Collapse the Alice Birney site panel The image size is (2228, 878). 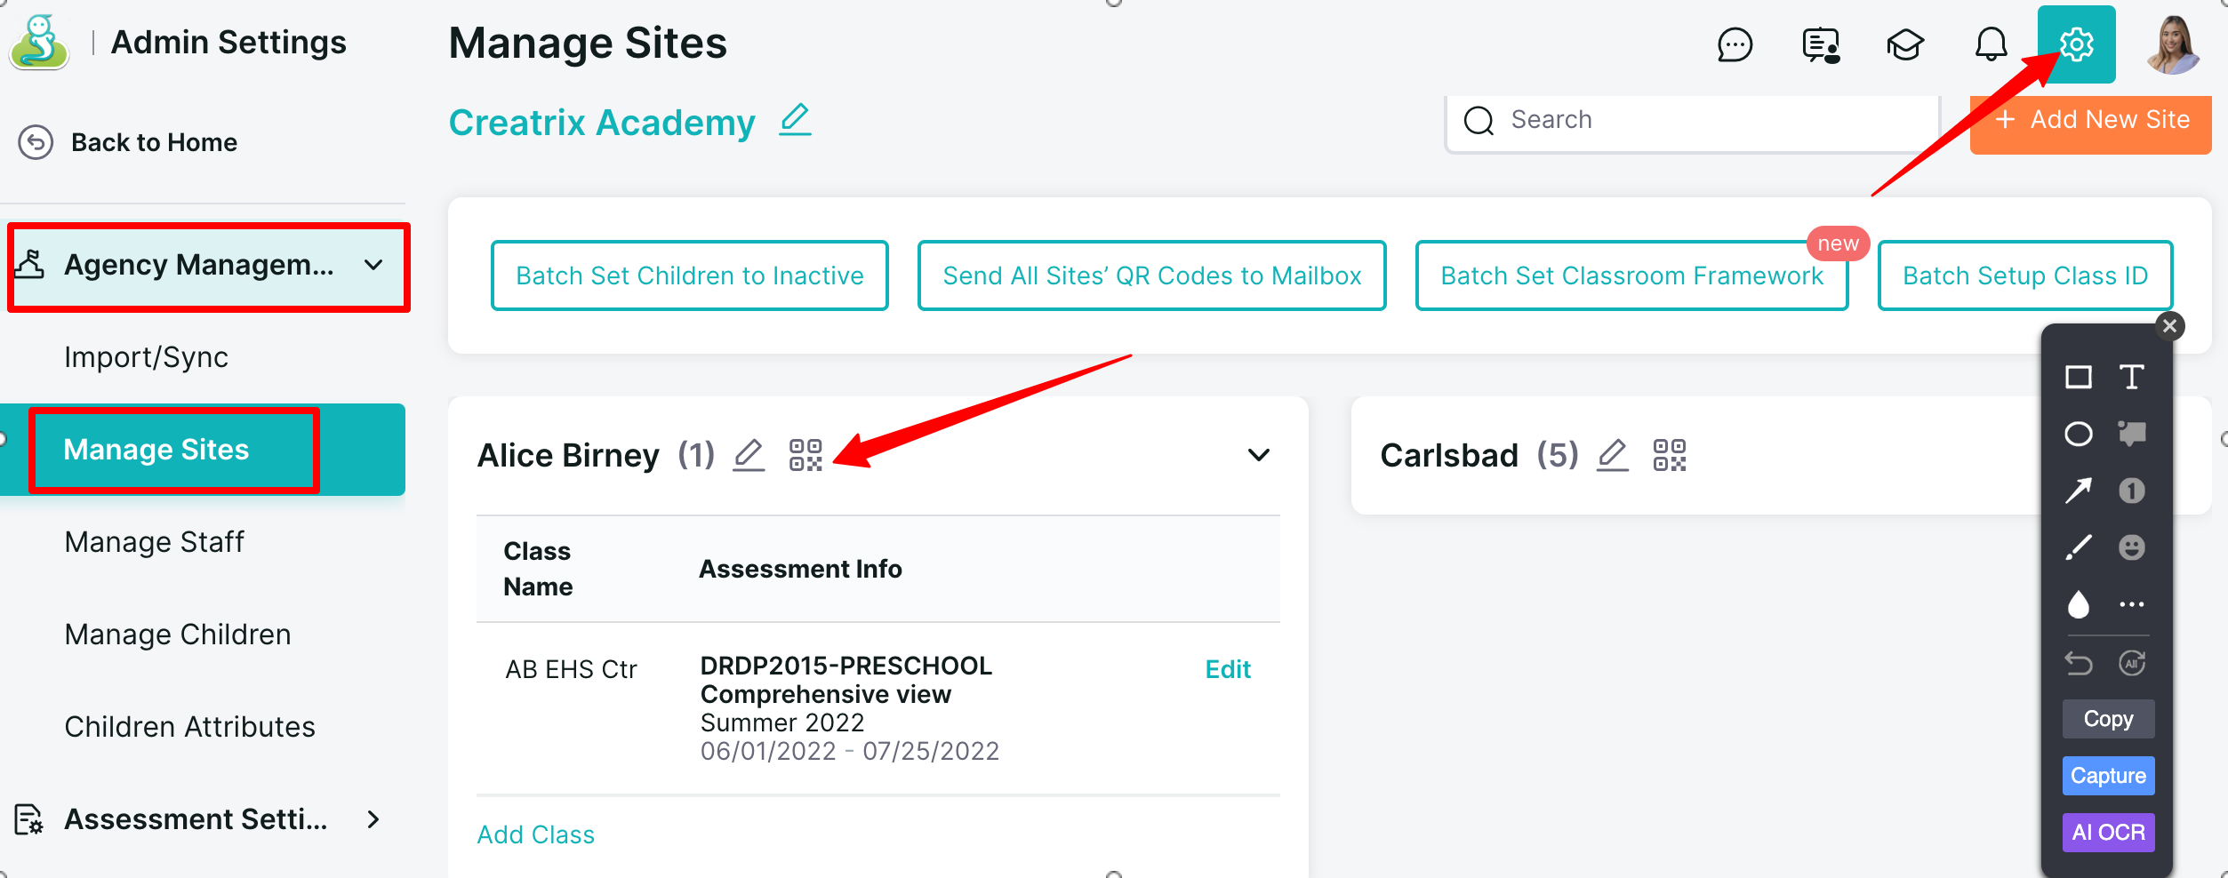click(x=1258, y=455)
